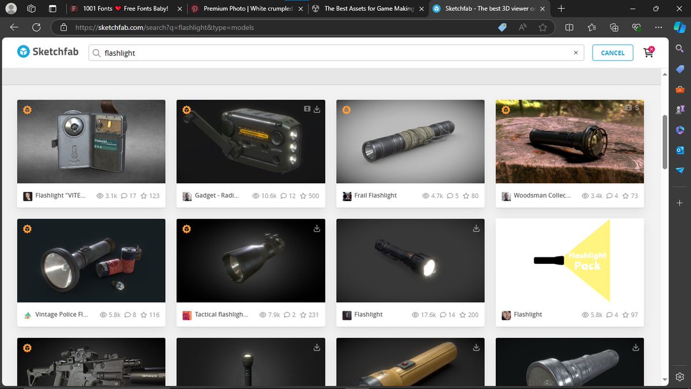Switch to The Best Assets for Game Making tab
Image resolution: width=691 pixels, height=389 pixels.
[x=369, y=9]
